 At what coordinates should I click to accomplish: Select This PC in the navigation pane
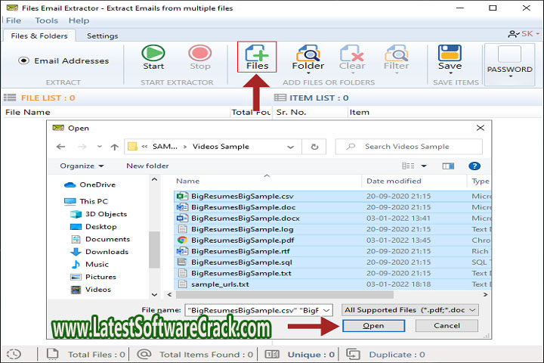pos(86,201)
